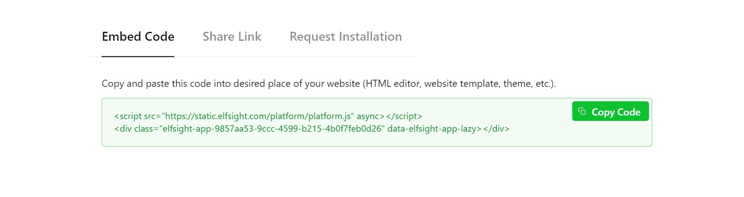Click the opening <script src= text
Screen dimensions: 744x197
(138, 116)
